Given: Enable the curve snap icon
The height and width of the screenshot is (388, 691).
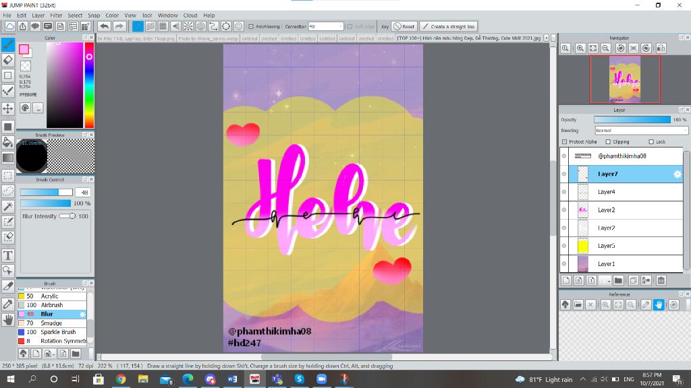Looking at the screenshot, I should (213, 26).
